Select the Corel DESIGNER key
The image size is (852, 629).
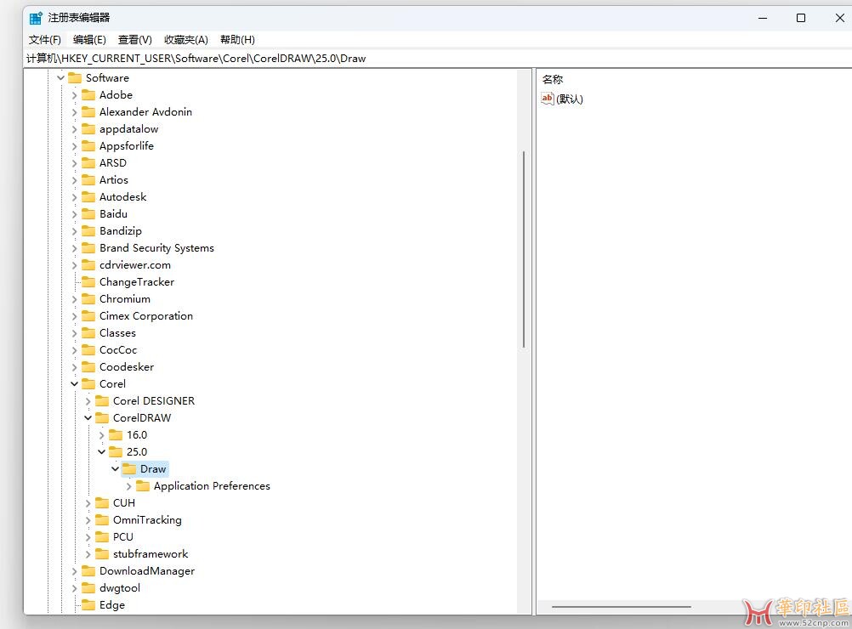154,401
